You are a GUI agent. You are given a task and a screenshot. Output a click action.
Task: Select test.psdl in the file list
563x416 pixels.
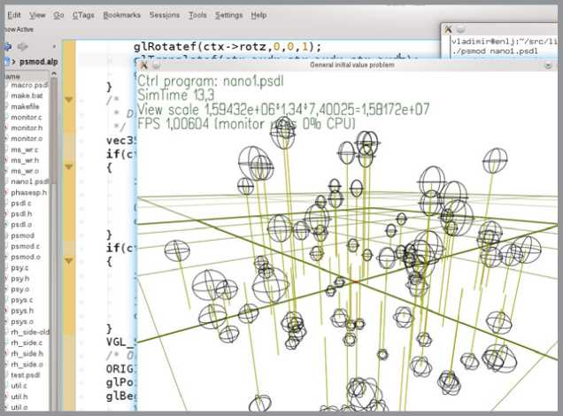click(25, 375)
